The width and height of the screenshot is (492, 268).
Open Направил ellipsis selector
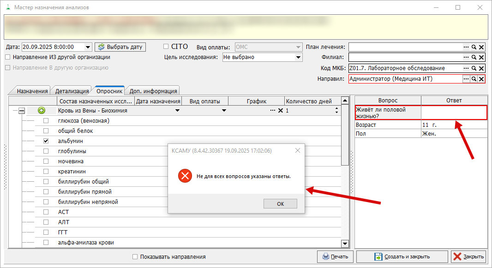pyautogui.click(x=466, y=79)
